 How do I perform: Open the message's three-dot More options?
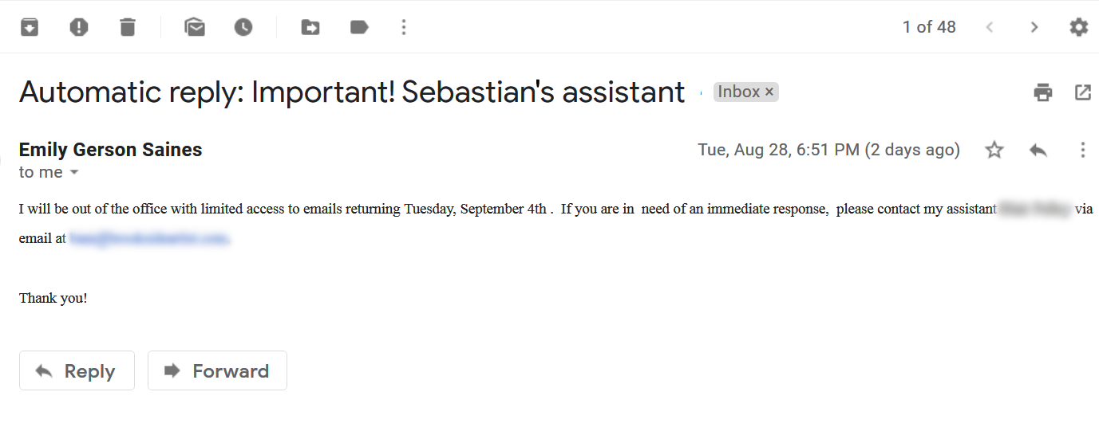1083,150
